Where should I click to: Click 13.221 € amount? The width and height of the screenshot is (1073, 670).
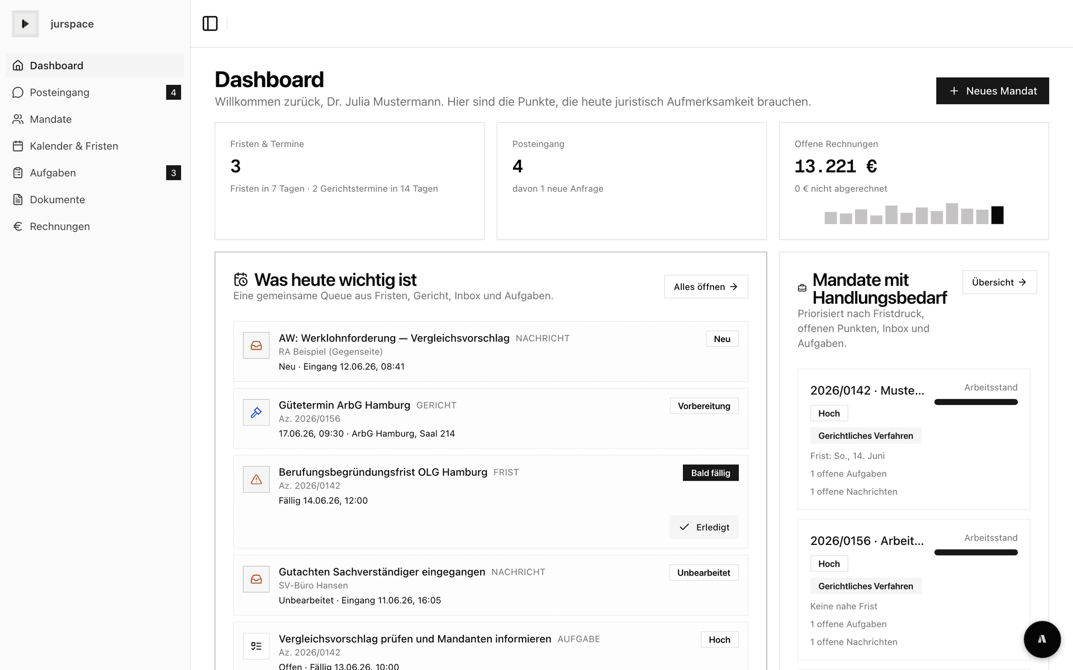pos(835,166)
